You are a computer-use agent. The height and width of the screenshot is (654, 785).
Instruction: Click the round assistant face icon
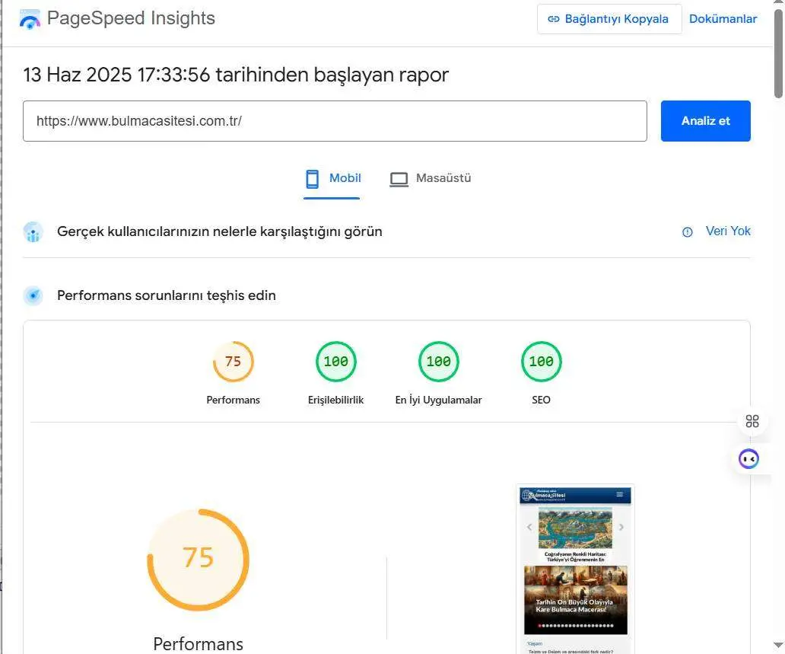pyautogui.click(x=749, y=458)
